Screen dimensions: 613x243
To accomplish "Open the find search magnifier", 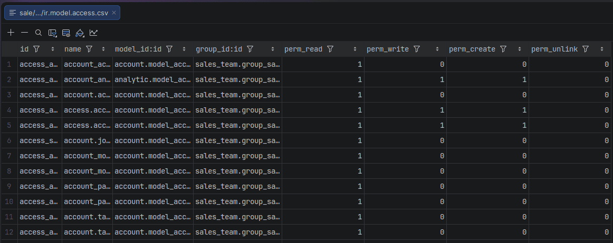I will (39, 33).
